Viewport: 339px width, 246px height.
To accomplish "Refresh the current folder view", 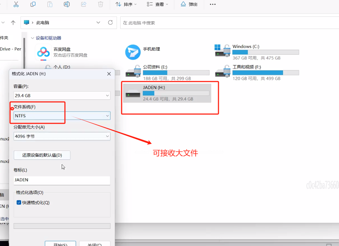I will coord(110,23).
